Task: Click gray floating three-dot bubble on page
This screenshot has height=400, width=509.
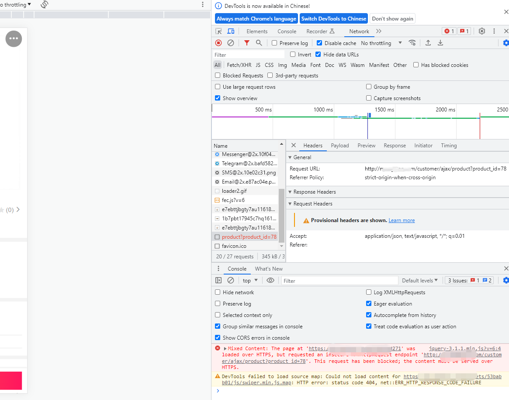Action: [14, 38]
